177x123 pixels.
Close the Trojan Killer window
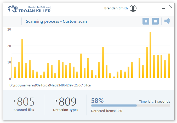pos(171,7)
